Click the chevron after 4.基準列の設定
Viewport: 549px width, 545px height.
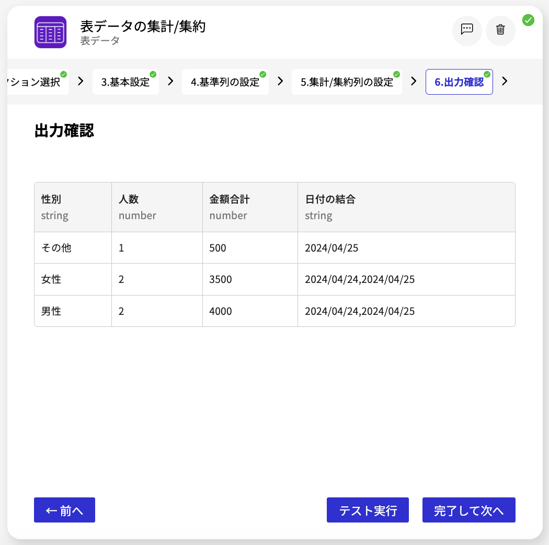[x=280, y=81]
